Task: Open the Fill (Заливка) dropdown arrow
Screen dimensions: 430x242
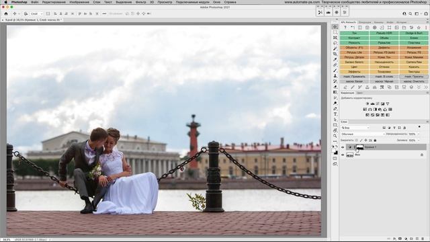Action: pyautogui.click(x=419, y=140)
